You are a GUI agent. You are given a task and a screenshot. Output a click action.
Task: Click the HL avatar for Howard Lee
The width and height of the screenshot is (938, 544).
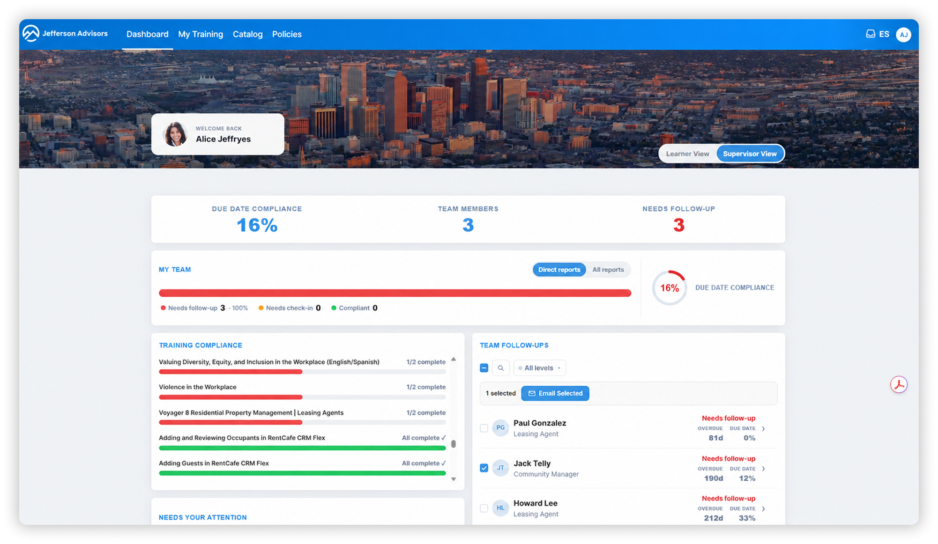click(500, 508)
